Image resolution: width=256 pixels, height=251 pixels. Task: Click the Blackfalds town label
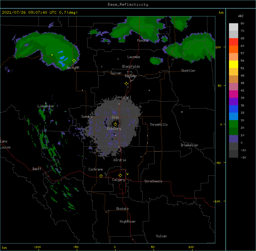[131, 66]
